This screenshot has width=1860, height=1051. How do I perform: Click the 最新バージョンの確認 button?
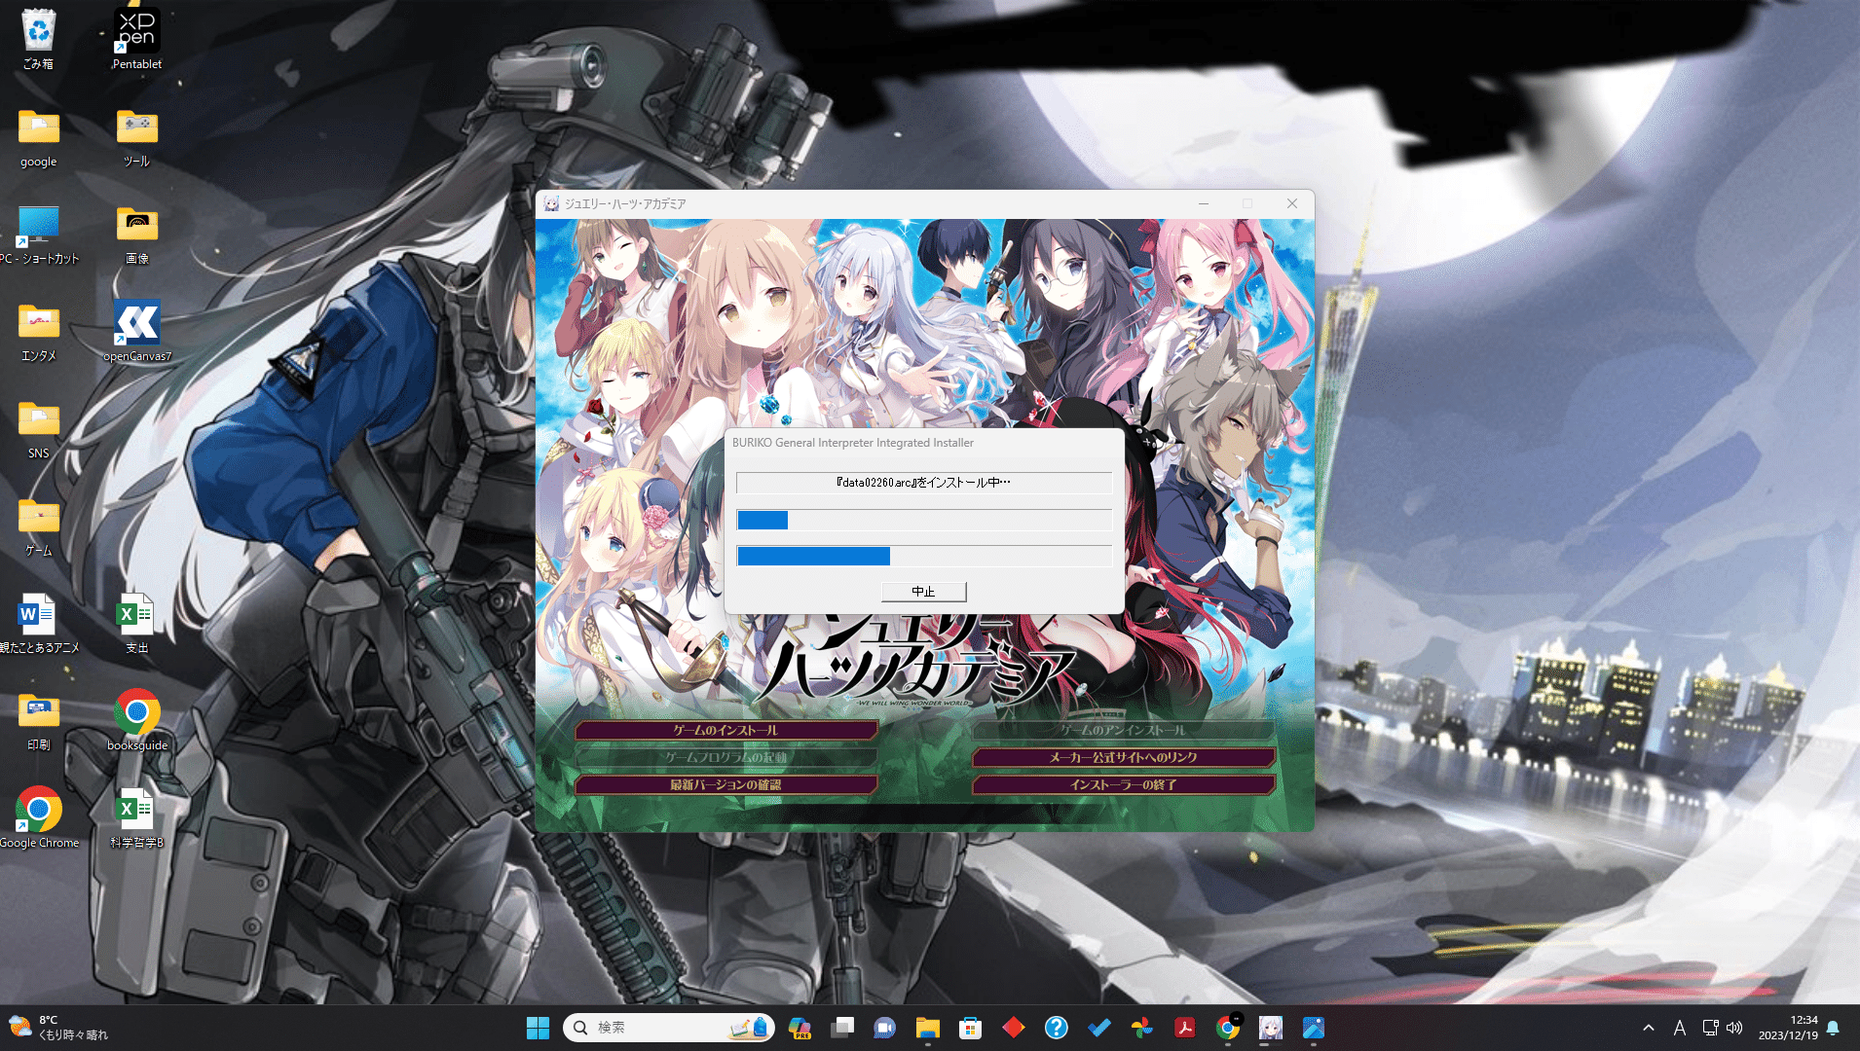(x=725, y=784)
